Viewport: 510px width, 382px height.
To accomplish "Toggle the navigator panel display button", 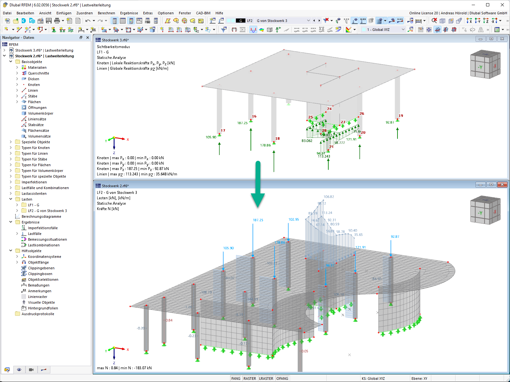I will coord(114,21).
